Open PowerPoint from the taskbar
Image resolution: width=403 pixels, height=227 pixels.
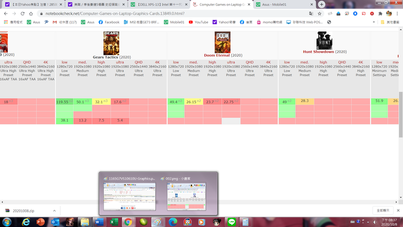[40, 222]
